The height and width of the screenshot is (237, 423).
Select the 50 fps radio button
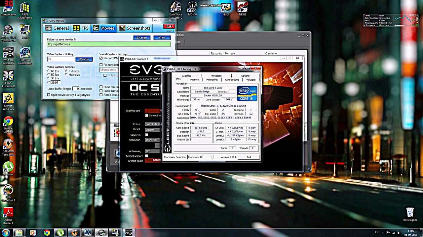tap(49, 75)
